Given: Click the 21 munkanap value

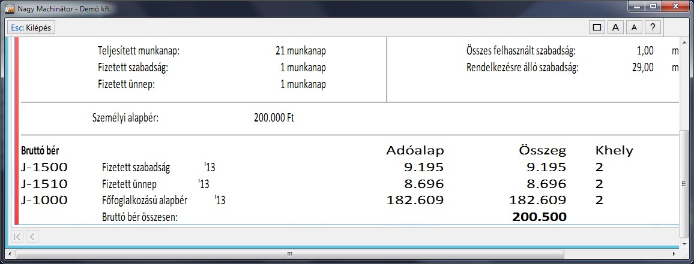Looking at the screenshot, I should [301, 51].
